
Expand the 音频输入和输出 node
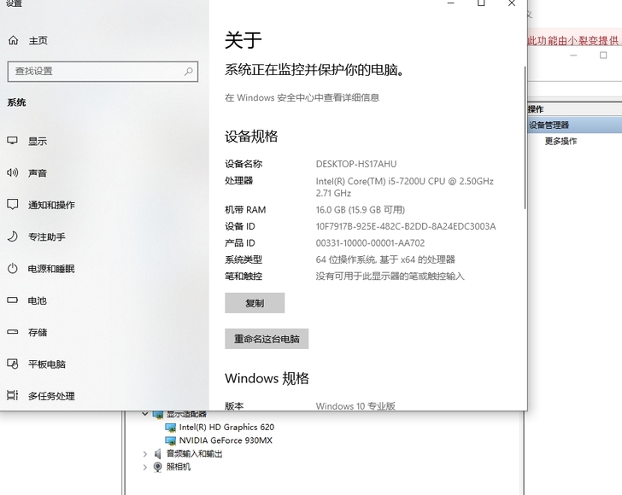tap(144, 454)
